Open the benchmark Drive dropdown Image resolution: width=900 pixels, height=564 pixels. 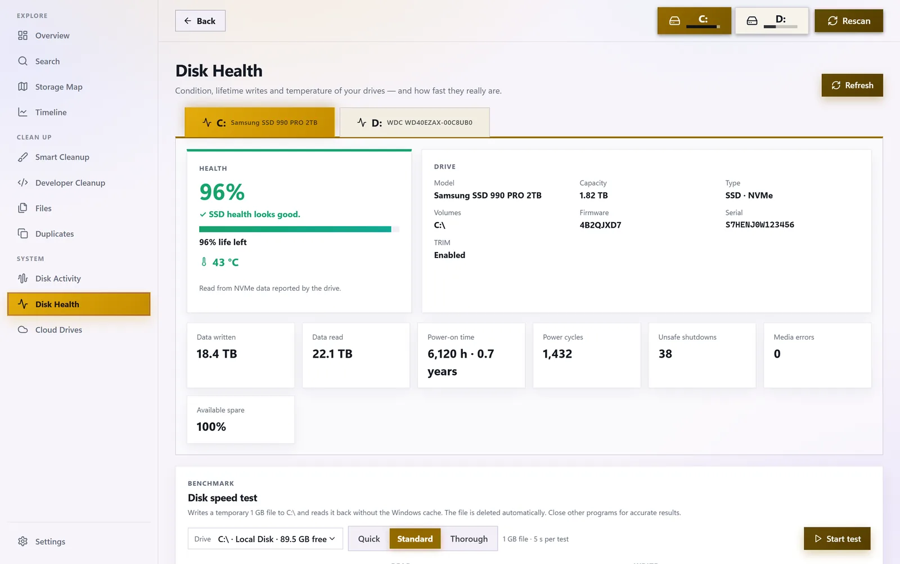[x=265, y=539]
